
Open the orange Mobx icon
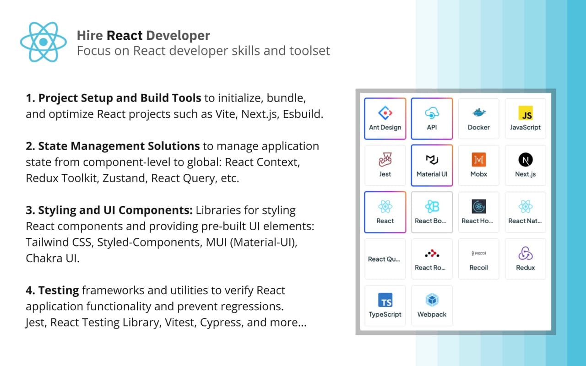478,160
